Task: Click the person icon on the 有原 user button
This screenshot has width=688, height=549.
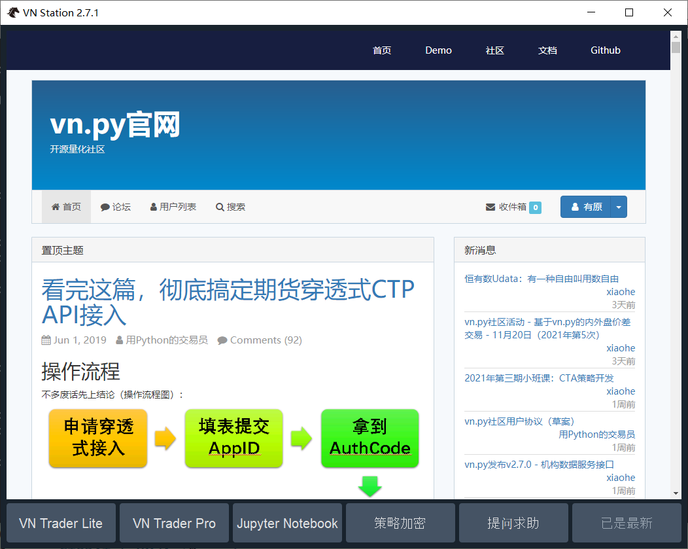Action: click(x=574, y=206)
